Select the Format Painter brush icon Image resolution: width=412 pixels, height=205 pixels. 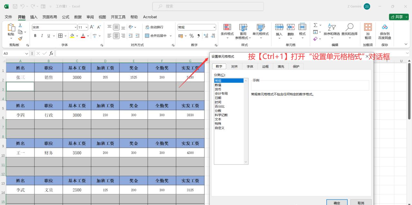click(20, 38)
